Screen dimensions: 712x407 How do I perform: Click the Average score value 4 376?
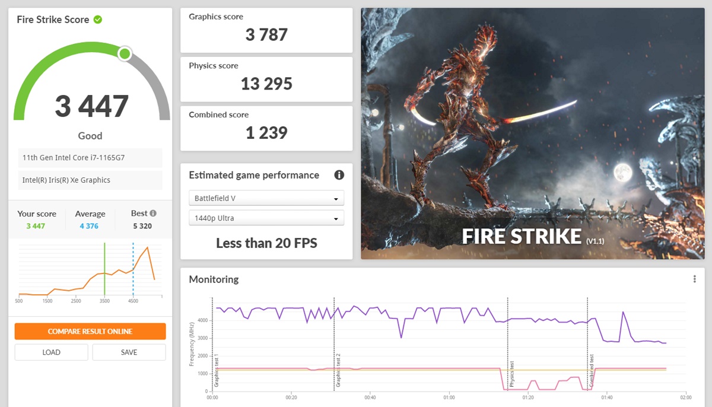click(89, 226)
